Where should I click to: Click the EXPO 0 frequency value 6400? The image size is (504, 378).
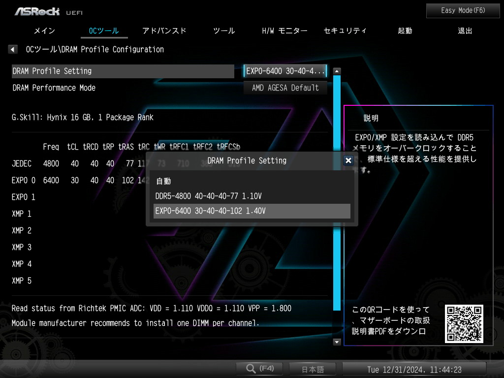click(x=51, y=180)
